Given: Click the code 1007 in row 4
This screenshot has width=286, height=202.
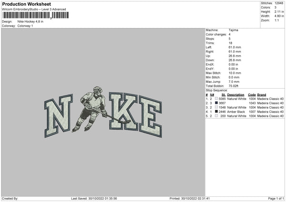Looking at the screenshot, I should [x=252, y=112].
